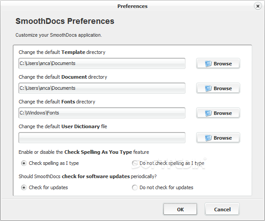This screenshot has height=221, width=265.
Task: Click the "Customize your SmoothDocs application" text
Action: [59, 35]
